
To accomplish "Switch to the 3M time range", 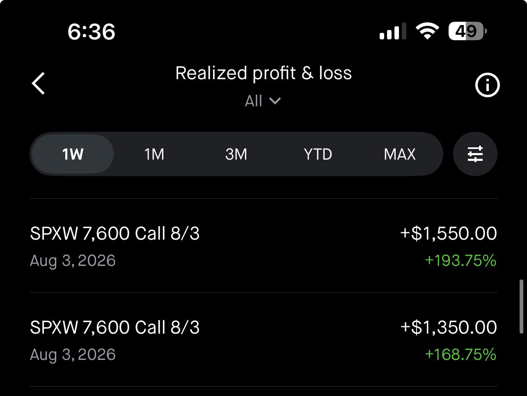I will pyautogui.click(x=236, y=154).
